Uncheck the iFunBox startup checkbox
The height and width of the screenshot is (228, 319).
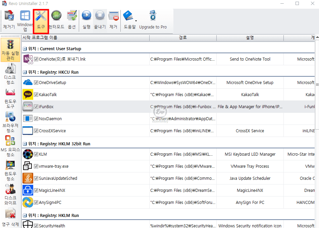pos(36,106)
